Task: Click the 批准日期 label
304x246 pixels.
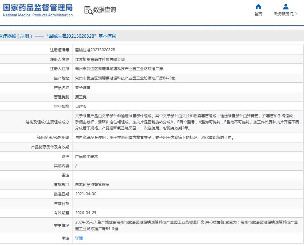Action: point(61,194)
